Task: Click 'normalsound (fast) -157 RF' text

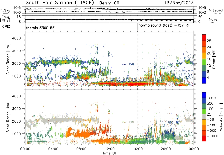Action: [x=164, y=25]
